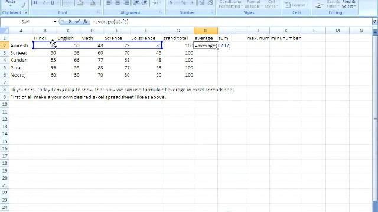The width and height of the screenshot is (378, 212).
Task: Open Sort & Filter dropdown
Action: (x=333, y=4)
